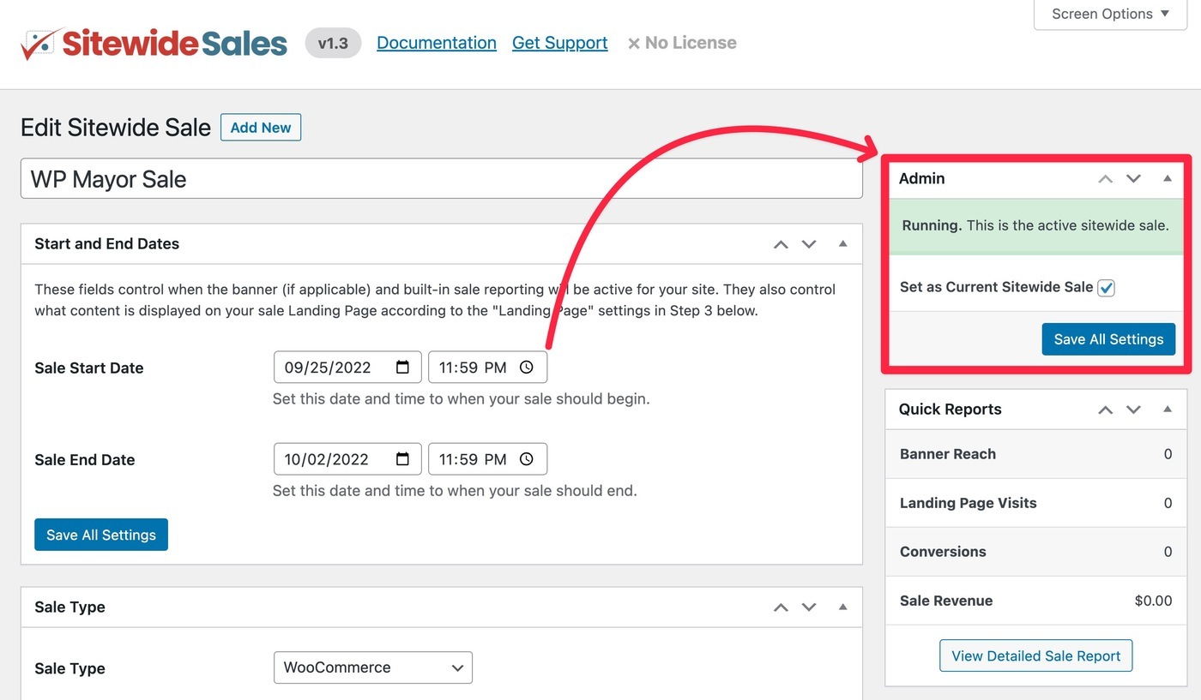
Task: Move Quick Reports panel up
Action: click(1106, 410)
